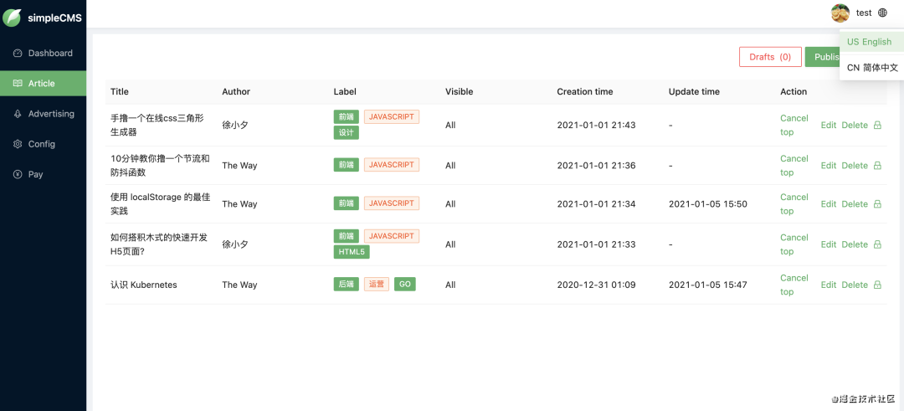This screenshot has width=904, height=411.
Task: Cancel top for H5页面 article
Action: pos(794,244)
